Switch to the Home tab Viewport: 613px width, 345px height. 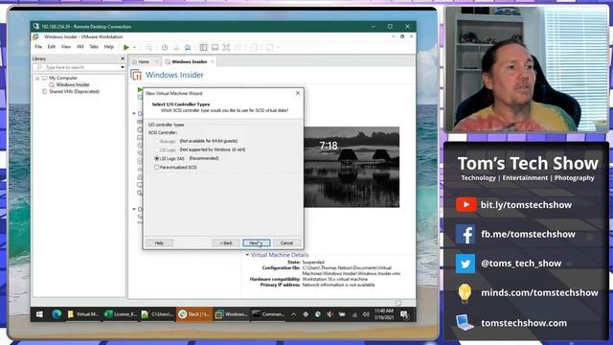143,61
